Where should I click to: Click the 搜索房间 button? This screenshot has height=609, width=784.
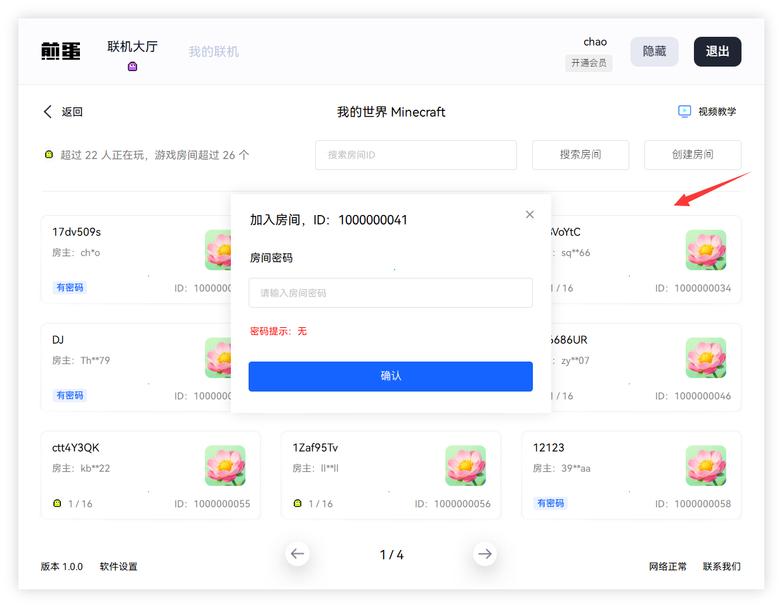(x=580, y=155)
